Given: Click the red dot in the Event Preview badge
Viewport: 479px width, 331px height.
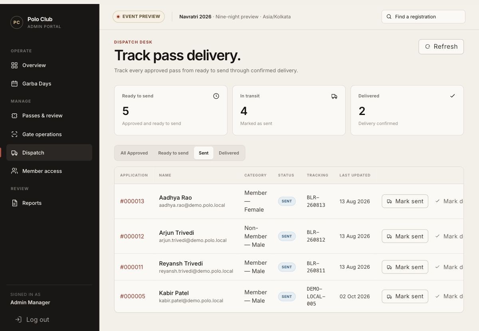Looking at the screenshot, I should click(x=118, y=17).
